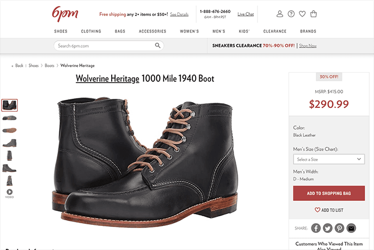Select the first pair-of-boots thumbnail

(10, 105)
